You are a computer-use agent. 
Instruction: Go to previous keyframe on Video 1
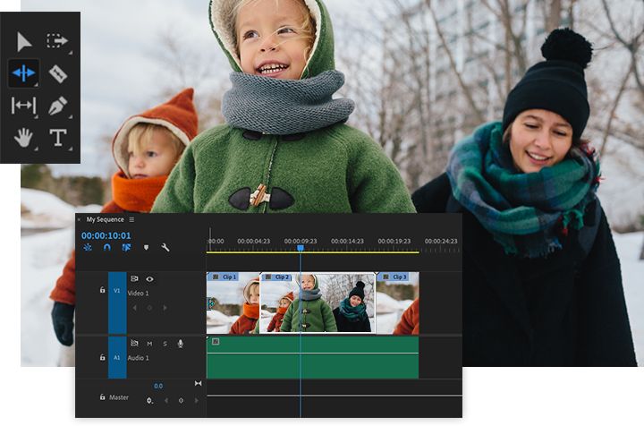[x=134, y=308]
